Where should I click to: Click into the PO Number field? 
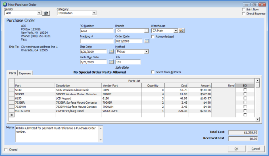coord(96,31)
